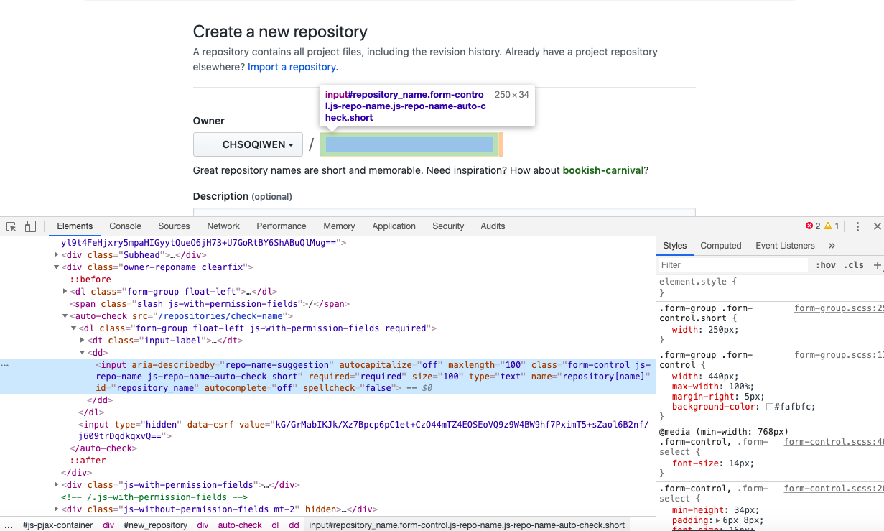This screenshot has width=884, height=531.
Task: Click the element.style rule block
Action: (770, 287)
